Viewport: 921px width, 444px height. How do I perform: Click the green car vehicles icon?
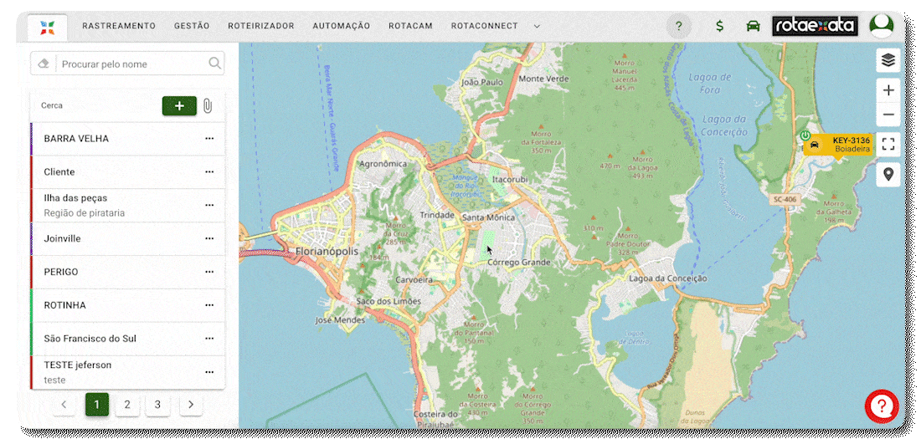click(753, 26)
